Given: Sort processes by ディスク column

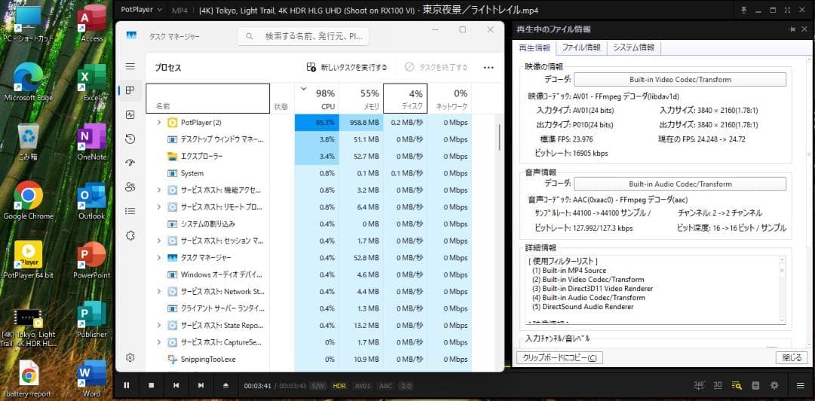Looking at the screenshot, I should [x=405, y=98].
